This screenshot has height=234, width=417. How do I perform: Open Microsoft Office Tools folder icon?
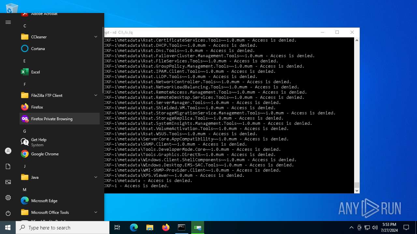pos(25,213)
